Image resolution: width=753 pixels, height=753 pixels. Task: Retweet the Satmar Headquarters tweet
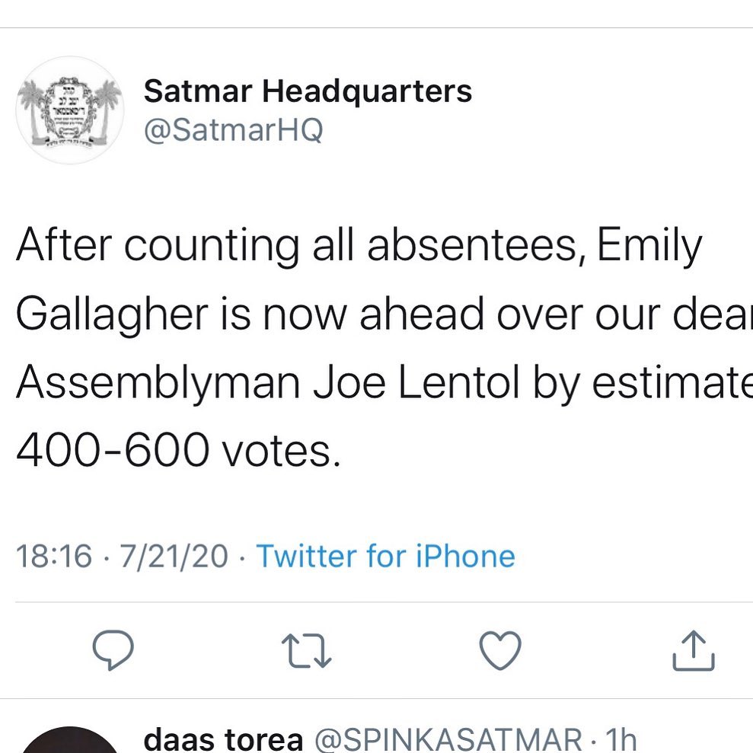306,652
